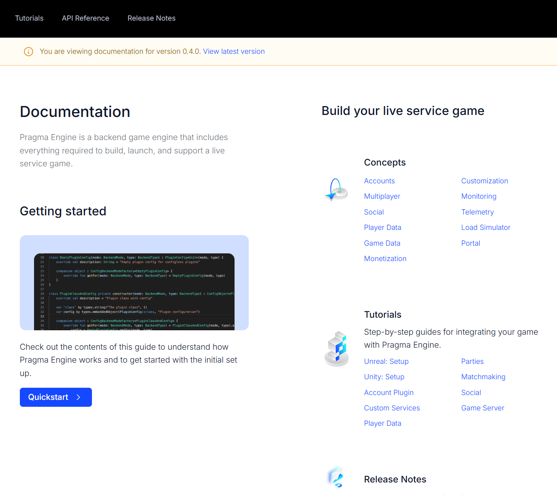This screenshot has height=495, width=557.
Task: Open the Unreal: Setup tutorial
Action: 386,361
